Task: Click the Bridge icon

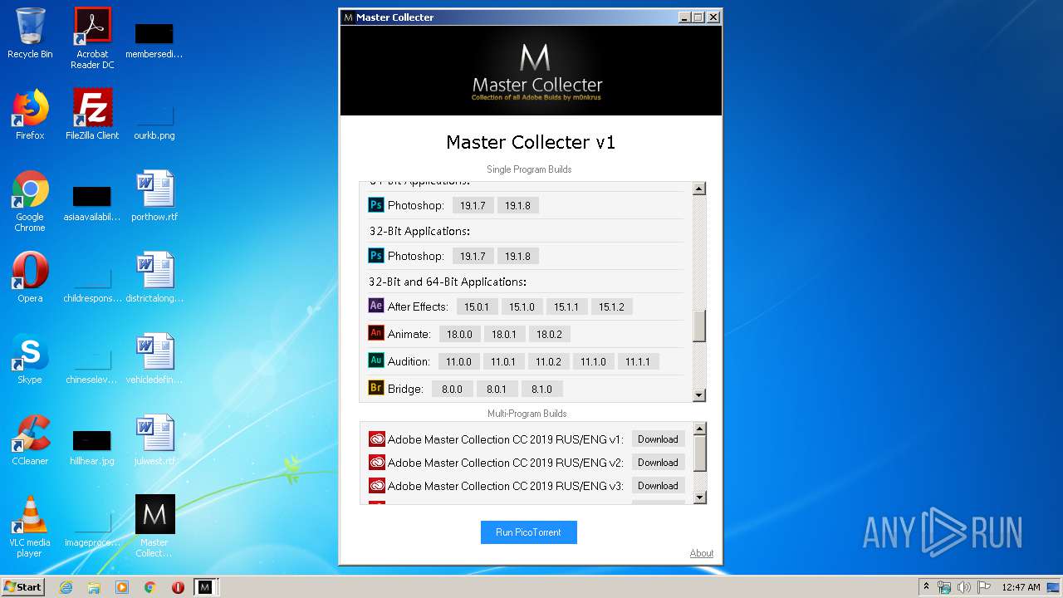Action: click(376, 388)
